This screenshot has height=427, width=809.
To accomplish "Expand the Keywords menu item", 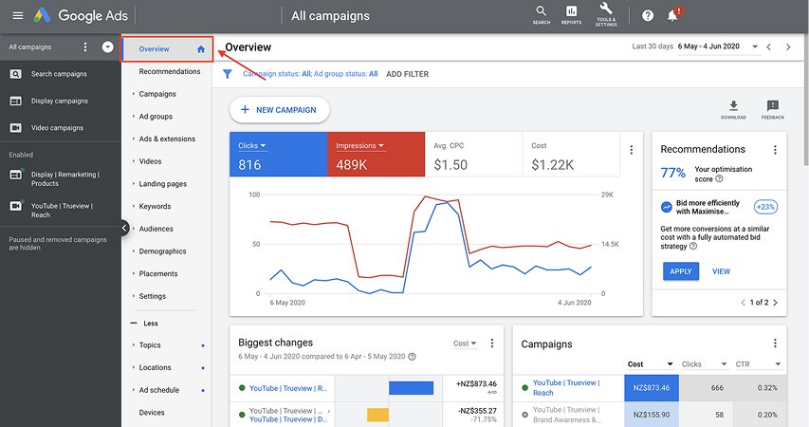I will pyautogui.click(x=155, y=206).
